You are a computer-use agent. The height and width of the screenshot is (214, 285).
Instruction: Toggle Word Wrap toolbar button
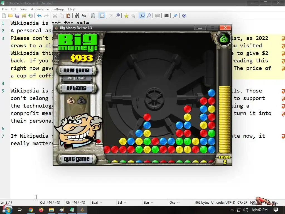coord(102,16)
